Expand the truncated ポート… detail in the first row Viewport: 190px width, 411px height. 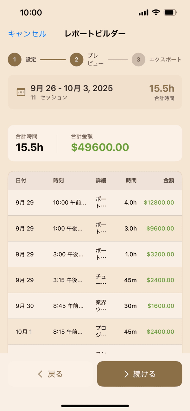(x=101, y=202)
